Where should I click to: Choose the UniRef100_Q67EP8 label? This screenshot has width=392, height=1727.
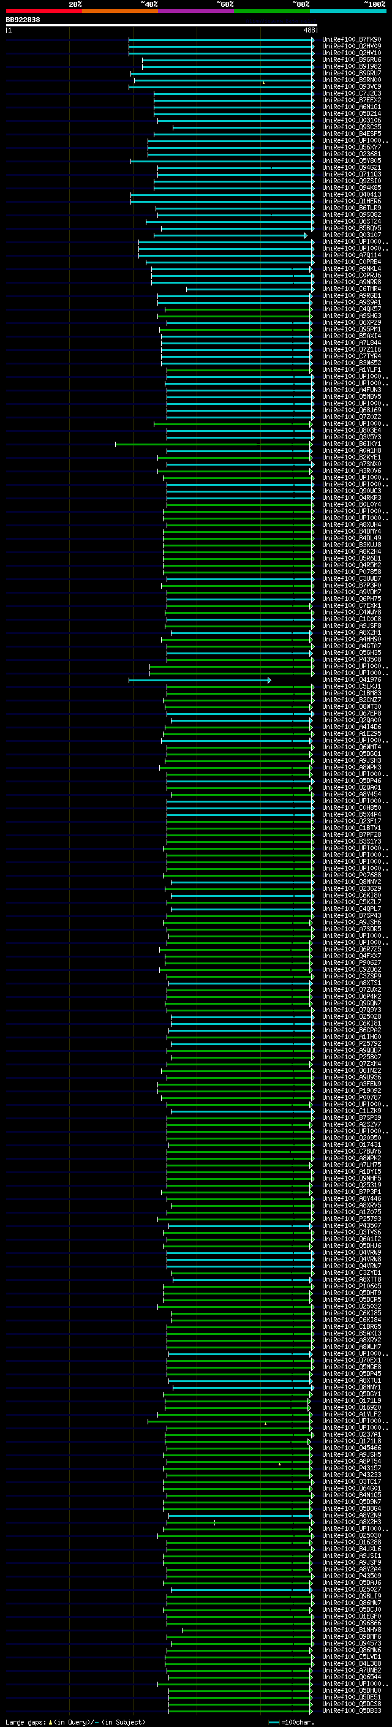[x=352, y=713]
